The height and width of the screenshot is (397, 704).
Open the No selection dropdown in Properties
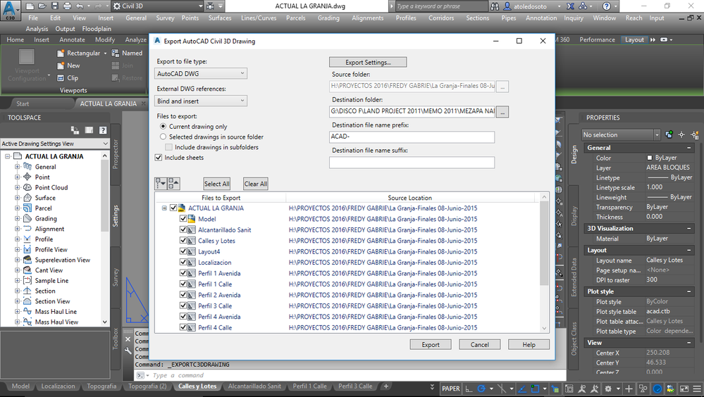(x=621, y=134)
